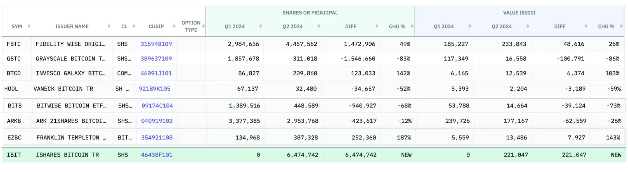Select the BTCO symbol cell
628x173 pixels.
[14, 73]
